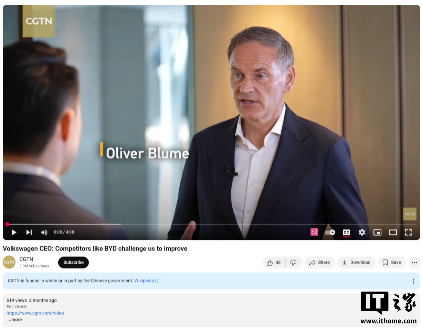Skip to the next video
Screen dimensions: 423x329
tap(29, 232)
